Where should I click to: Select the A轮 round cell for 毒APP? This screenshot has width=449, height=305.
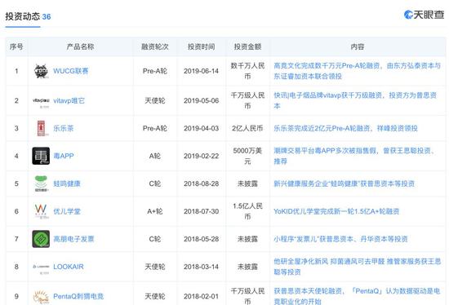pos(154,156)
